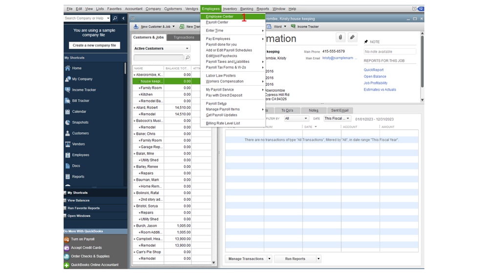Screen dimensions: 488x274
Task: Select the Allard, Robert customer row
Action: point(172,107)
